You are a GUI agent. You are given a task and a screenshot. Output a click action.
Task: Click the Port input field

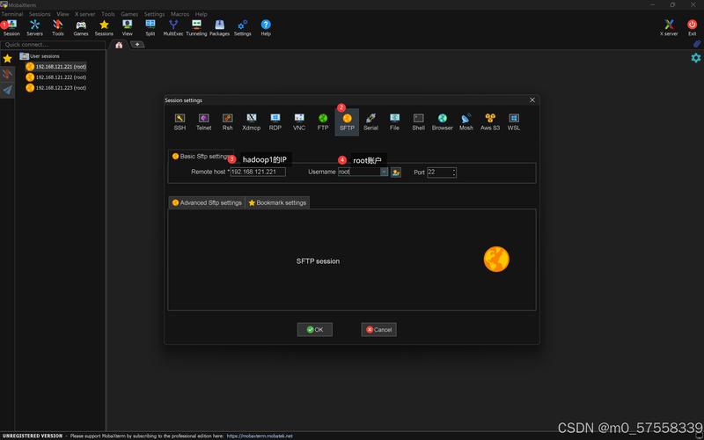point(439,172)
